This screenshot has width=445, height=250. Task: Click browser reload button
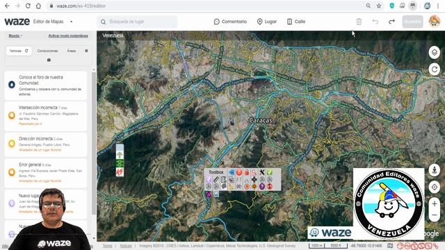point(28,6)
